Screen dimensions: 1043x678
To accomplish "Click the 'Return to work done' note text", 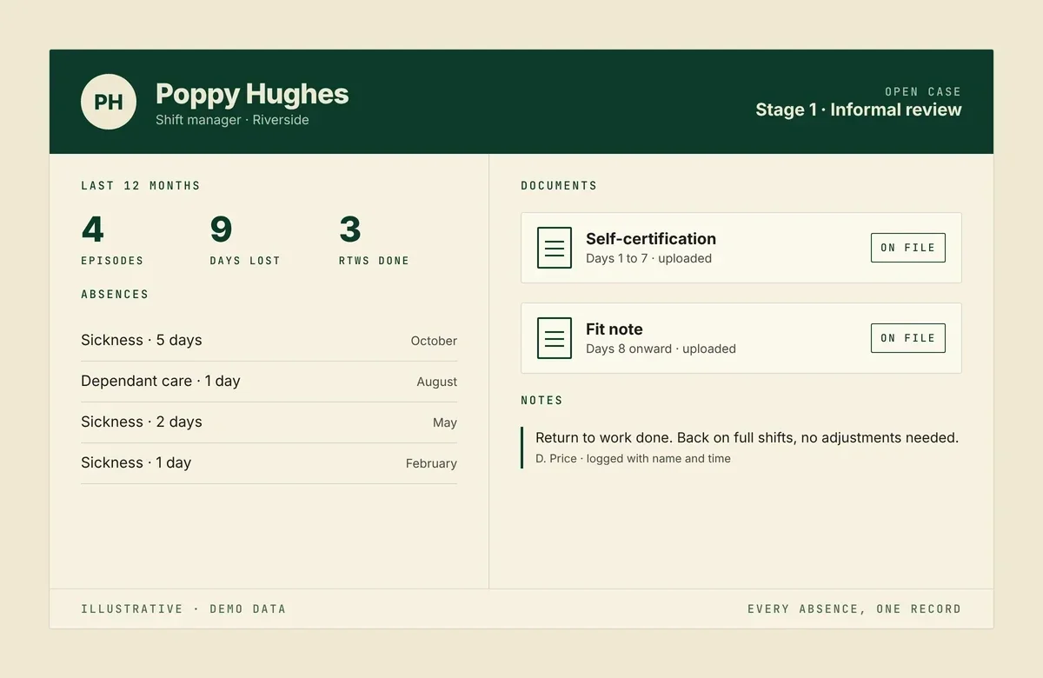I will 747,437.
